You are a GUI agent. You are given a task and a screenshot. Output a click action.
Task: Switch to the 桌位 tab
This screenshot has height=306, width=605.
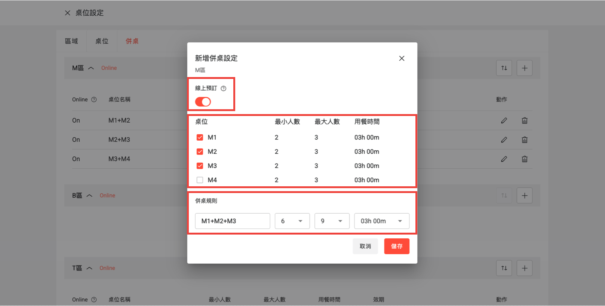(102, 41)
